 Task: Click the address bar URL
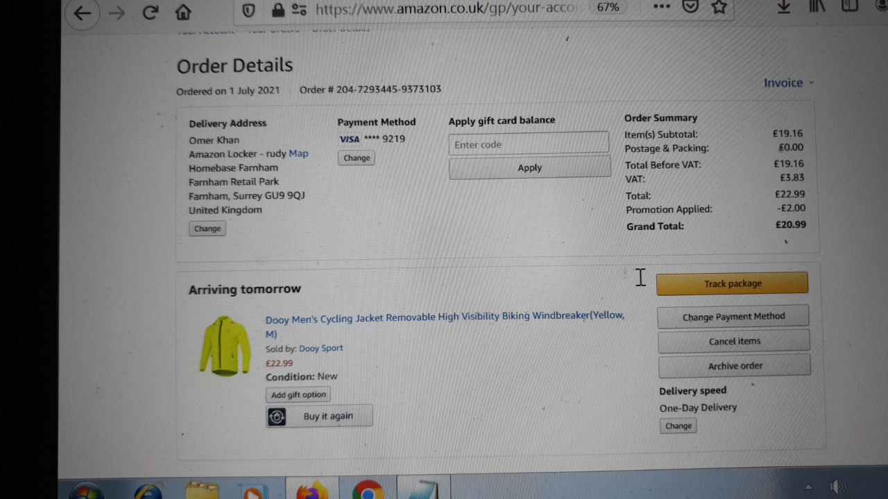pos(445,9)
